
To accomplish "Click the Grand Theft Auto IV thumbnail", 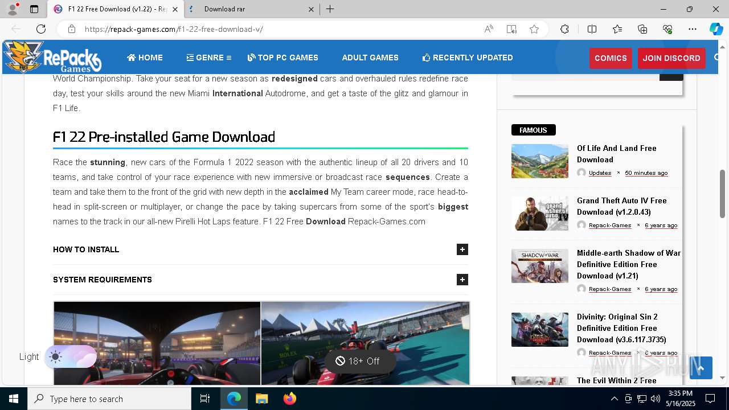I will 540,214.
